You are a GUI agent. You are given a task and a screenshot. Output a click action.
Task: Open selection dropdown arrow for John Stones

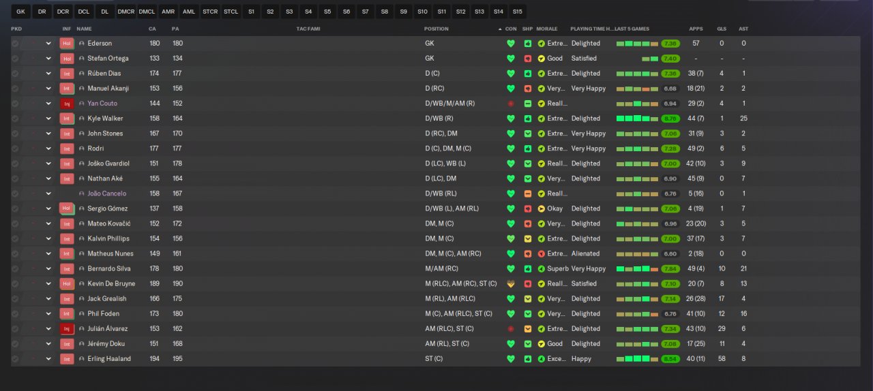pyautogui.click(x=48, y=134)
